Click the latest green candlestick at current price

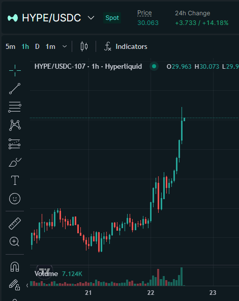185,119
